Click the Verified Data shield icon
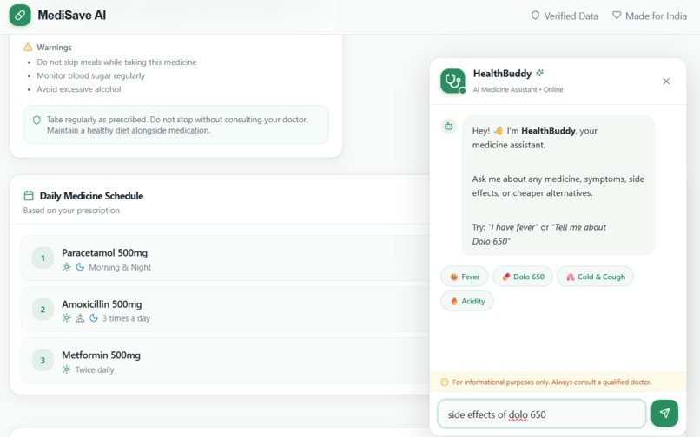 pos(535,16)
